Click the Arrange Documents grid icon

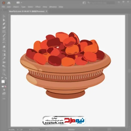(18, 3)
